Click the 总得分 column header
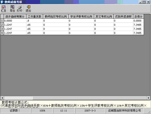The width and height of the screenshot is (151, 114). (x=138, y=17)
